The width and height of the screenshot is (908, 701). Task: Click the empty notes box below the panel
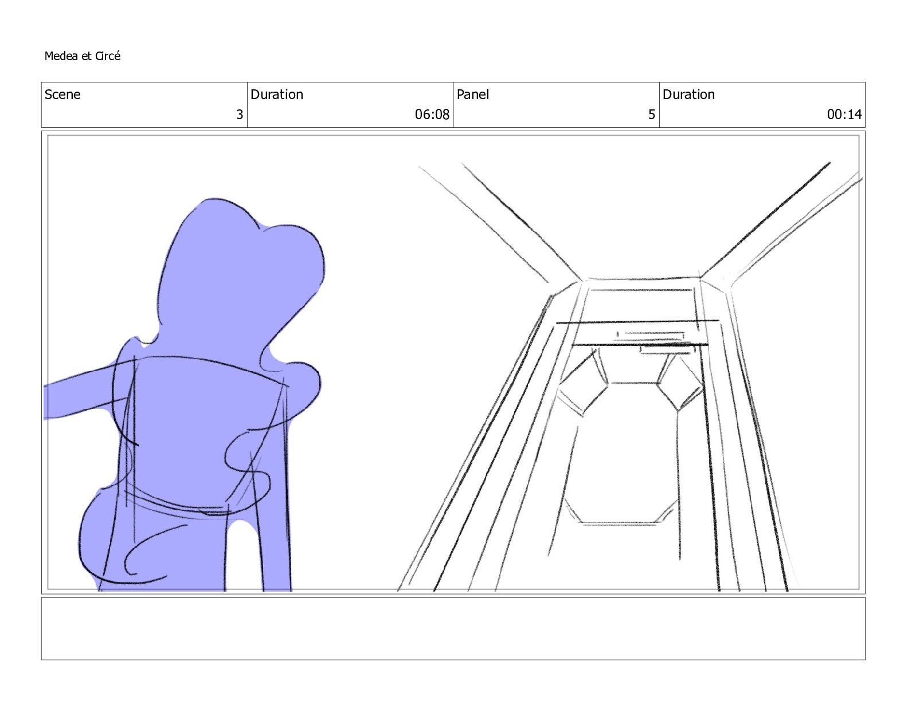[x=453, y=629]
